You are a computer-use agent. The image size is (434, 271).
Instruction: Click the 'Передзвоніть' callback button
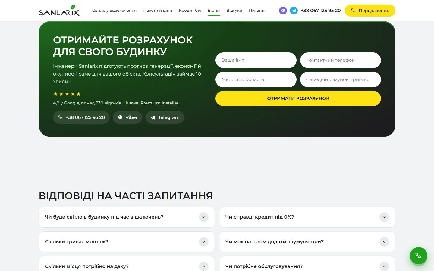[x=370, y=11]
